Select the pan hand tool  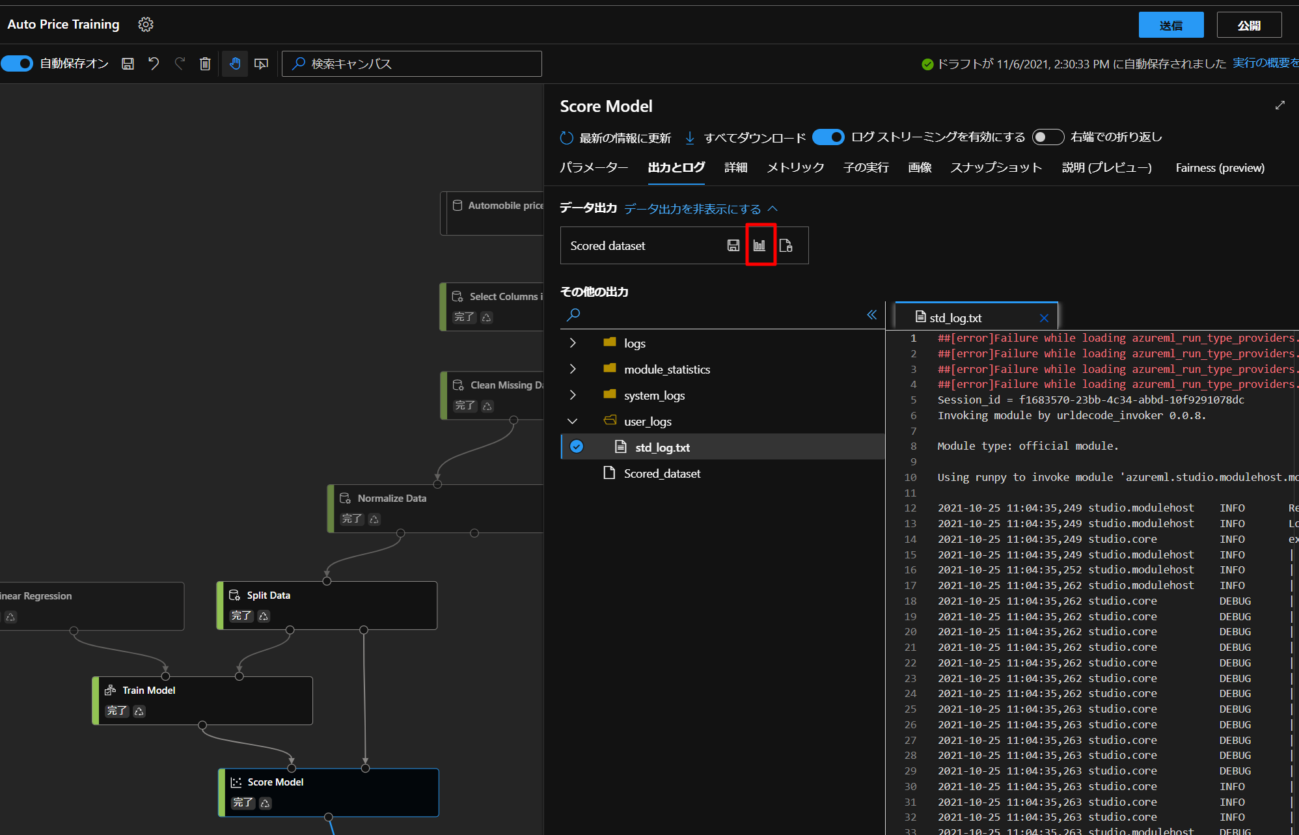tap(235, 64)
